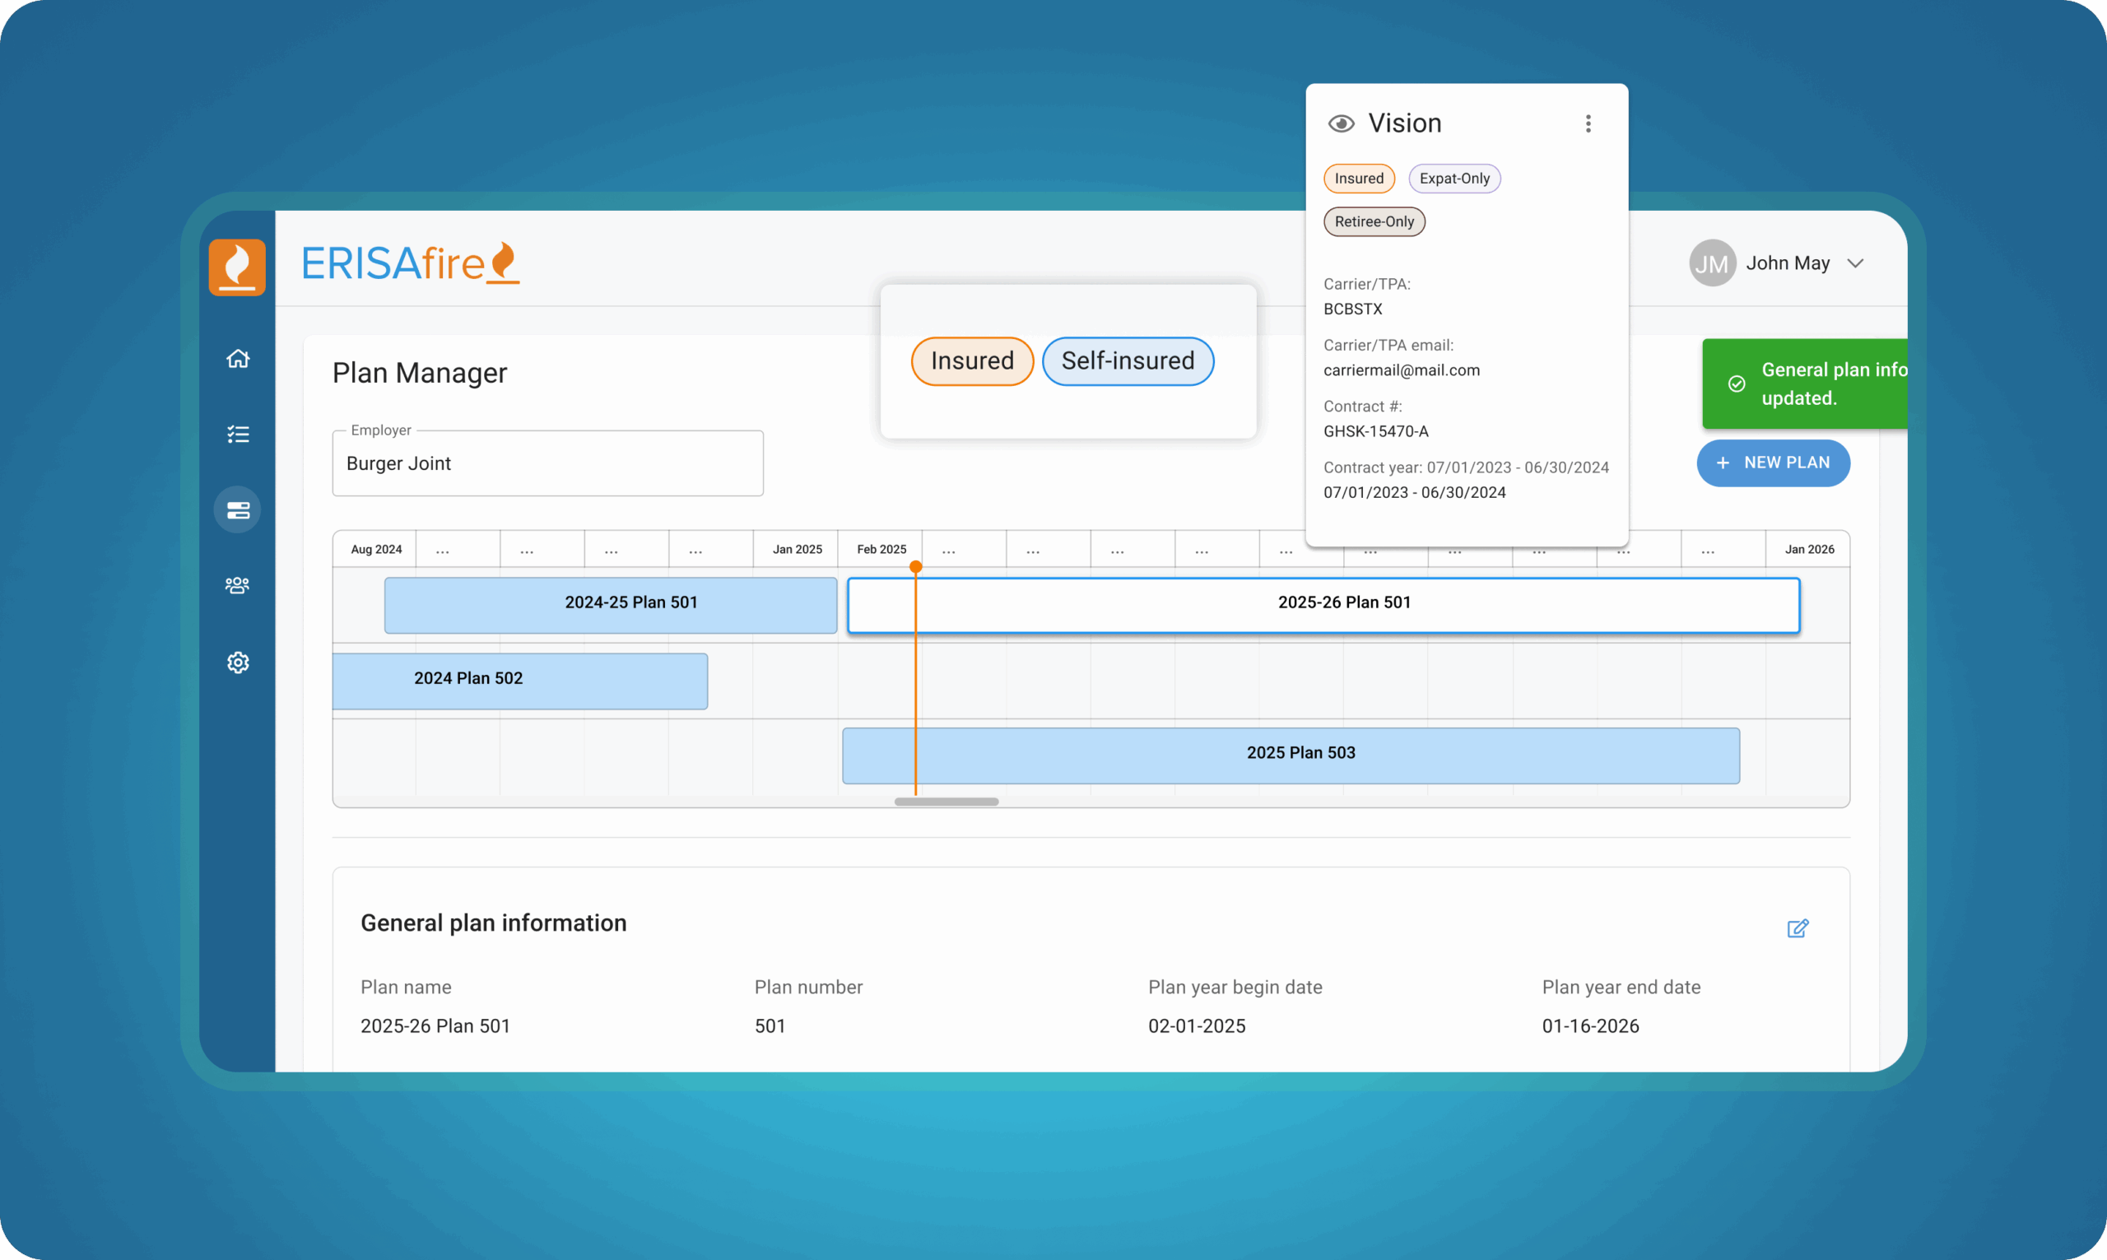Expand the John May account dropdown chevron

pos(1856,263)
